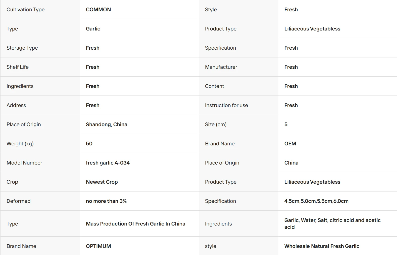Select the Size (cm) label

tap(216, 124)
